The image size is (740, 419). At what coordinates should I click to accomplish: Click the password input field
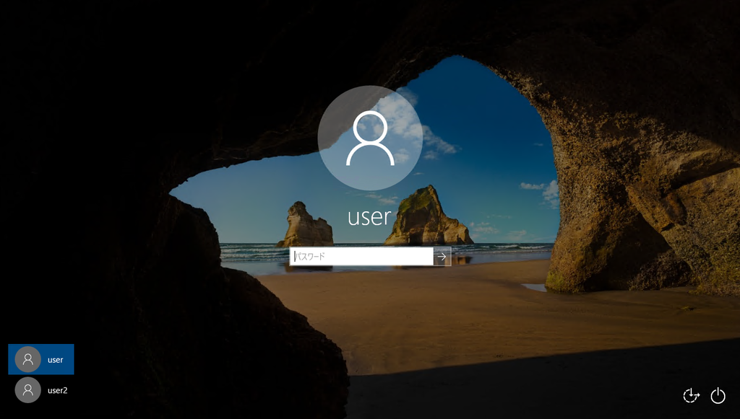point(361,257)
